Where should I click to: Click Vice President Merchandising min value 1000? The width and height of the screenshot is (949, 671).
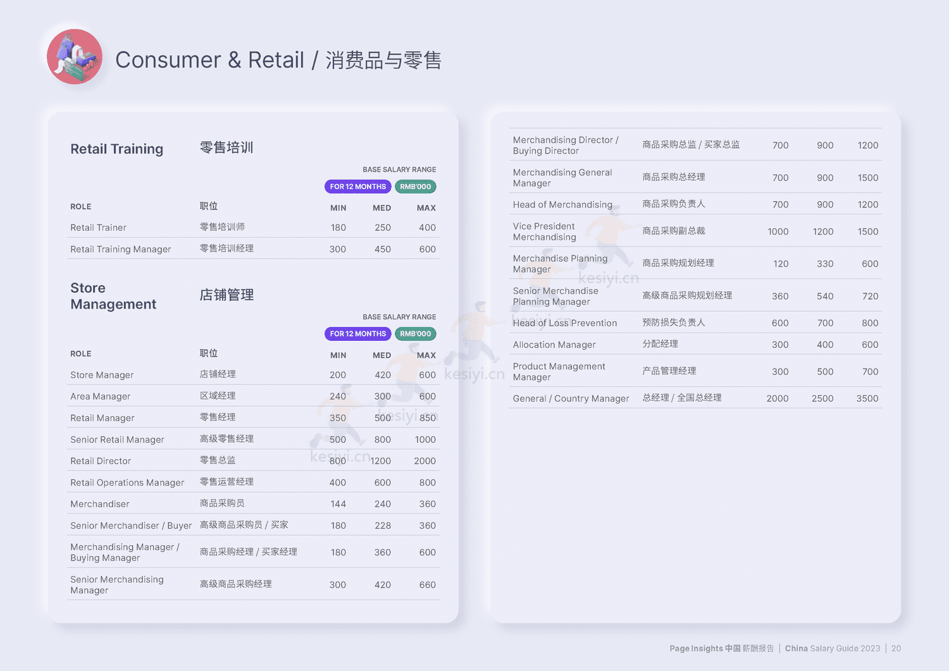point(778,231)
